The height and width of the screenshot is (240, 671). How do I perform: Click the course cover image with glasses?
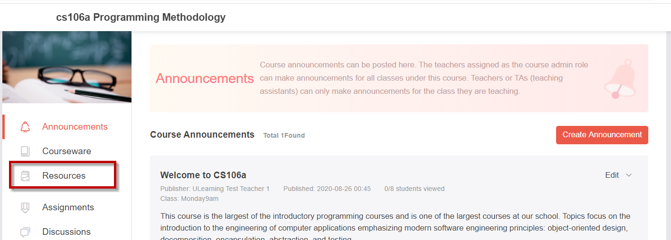tap(67, 67)
